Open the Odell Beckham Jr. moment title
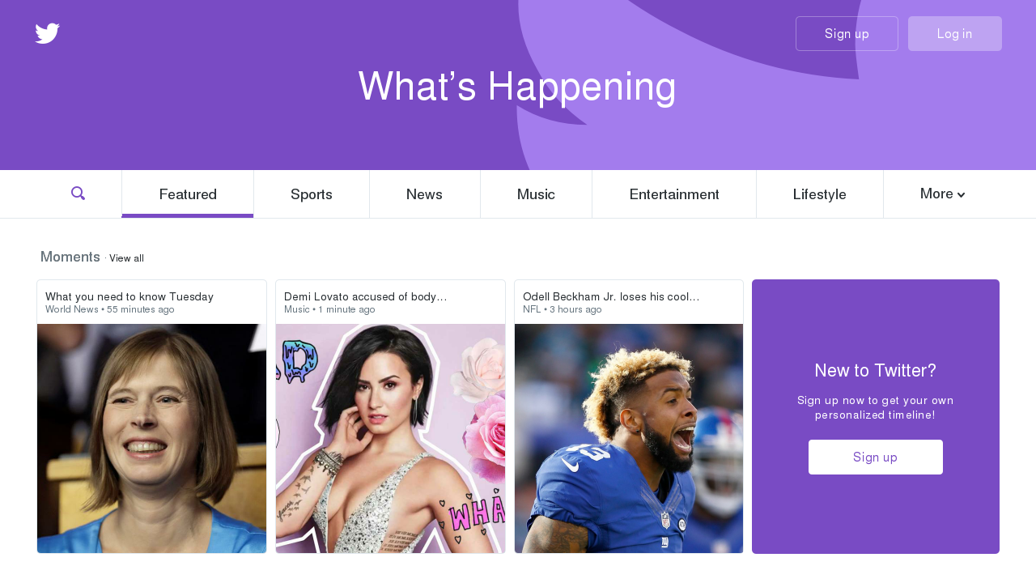1036x583 pixels. (x=611, y=296)
